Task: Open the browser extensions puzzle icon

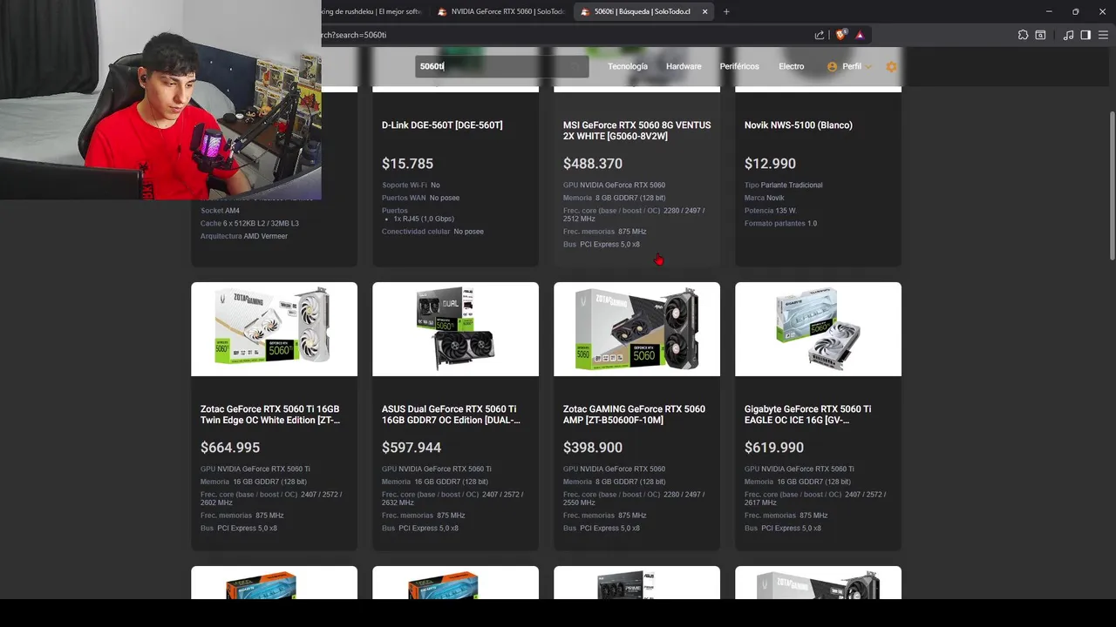Action: point(1023,35)
